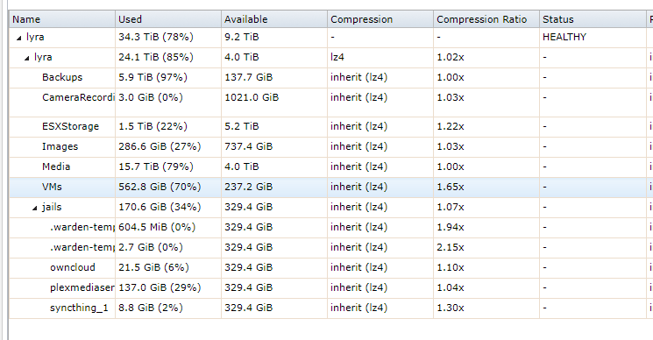
Task: Collapse the jails dataset tree
Action: click(35, 208)
